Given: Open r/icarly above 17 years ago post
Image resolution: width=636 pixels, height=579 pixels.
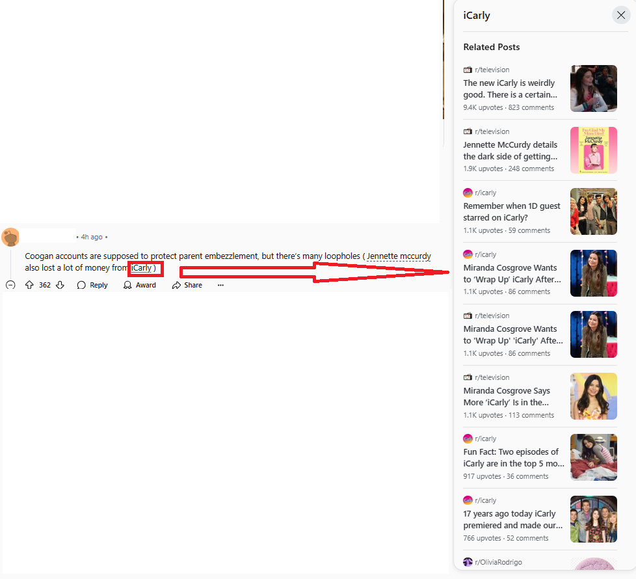Looking at the screenshot, I should coord(486,500).
